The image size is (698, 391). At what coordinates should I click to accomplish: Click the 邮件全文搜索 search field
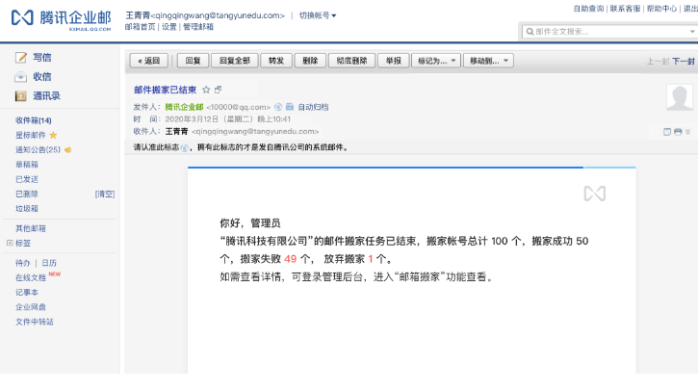click(609, 32)
